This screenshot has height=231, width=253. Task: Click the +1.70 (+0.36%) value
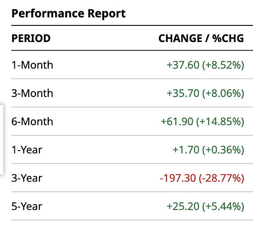[208, 150]
